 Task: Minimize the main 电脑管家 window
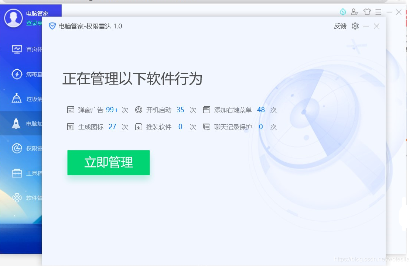pos(389,12)
